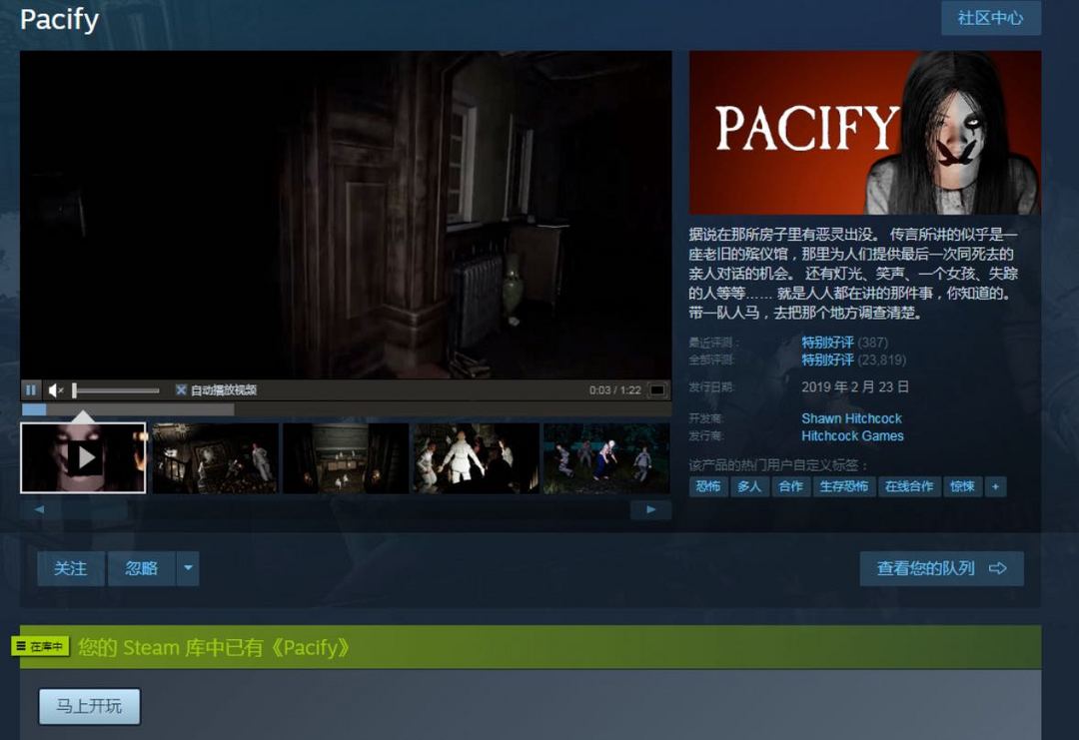
Task: Open the 社区中心 community hub
Action: coord(990,18)
